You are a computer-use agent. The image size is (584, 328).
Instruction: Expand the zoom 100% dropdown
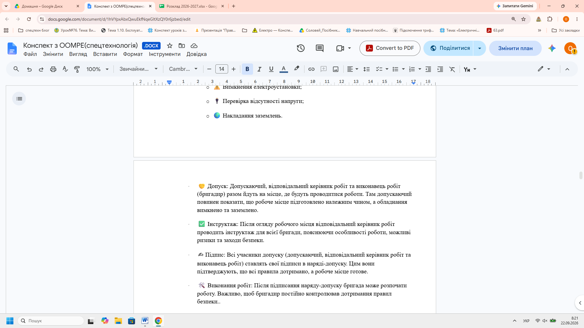[97, 69]
